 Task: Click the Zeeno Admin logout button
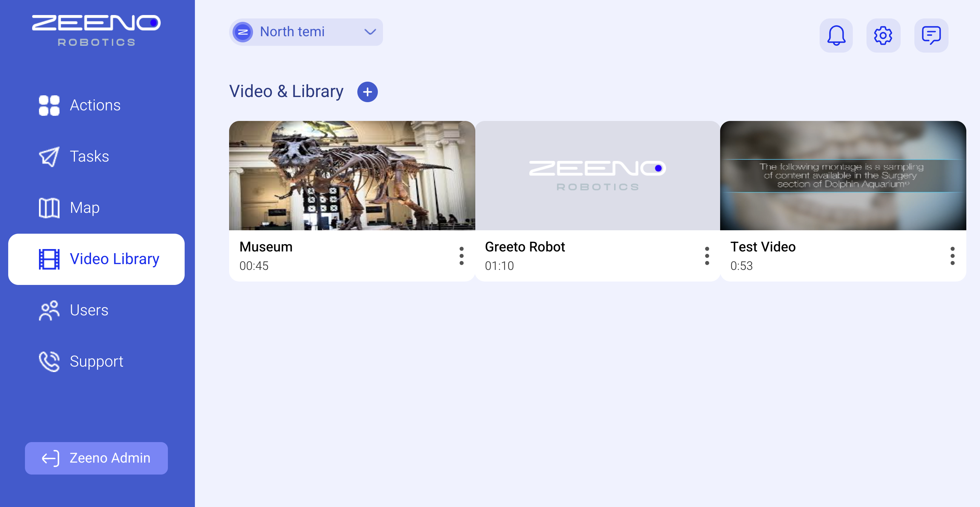click(96, 458)
